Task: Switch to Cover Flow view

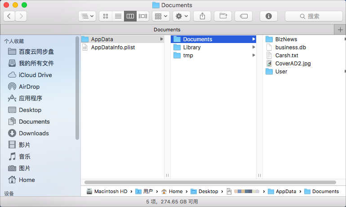Action: 143,16
